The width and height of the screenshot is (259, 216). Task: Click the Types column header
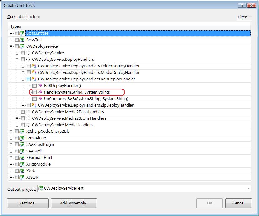(x=129, y=26)
